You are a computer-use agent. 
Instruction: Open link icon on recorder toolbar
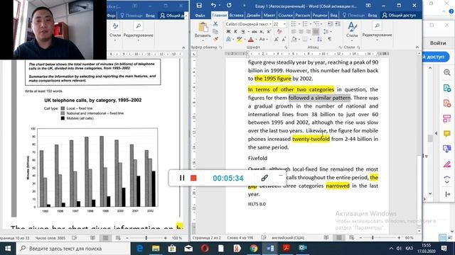(264, 178)
